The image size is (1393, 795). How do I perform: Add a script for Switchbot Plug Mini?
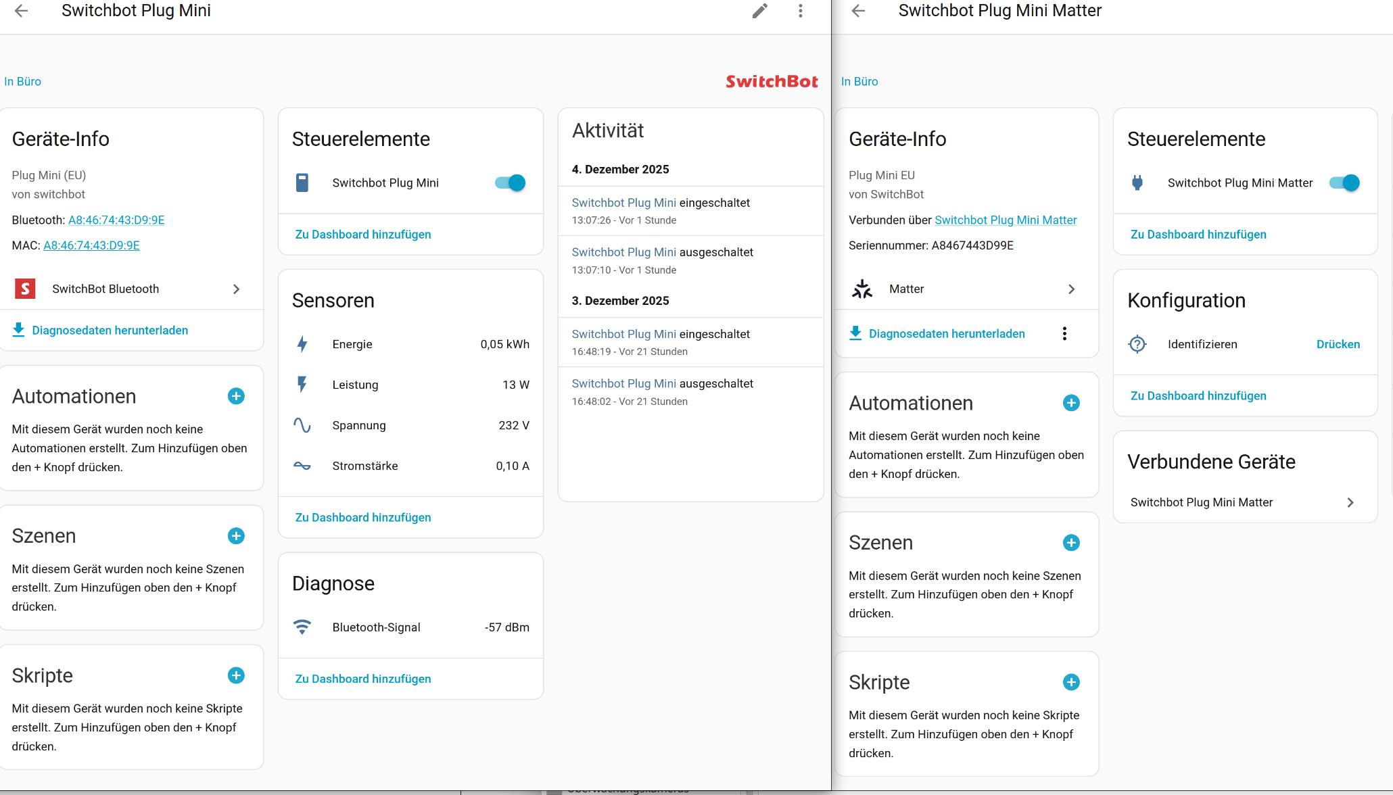pyautogui.click(x=236, y=675)
